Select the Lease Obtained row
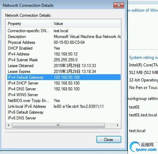Viewport: 158px width, 154px height. [64, 66]
